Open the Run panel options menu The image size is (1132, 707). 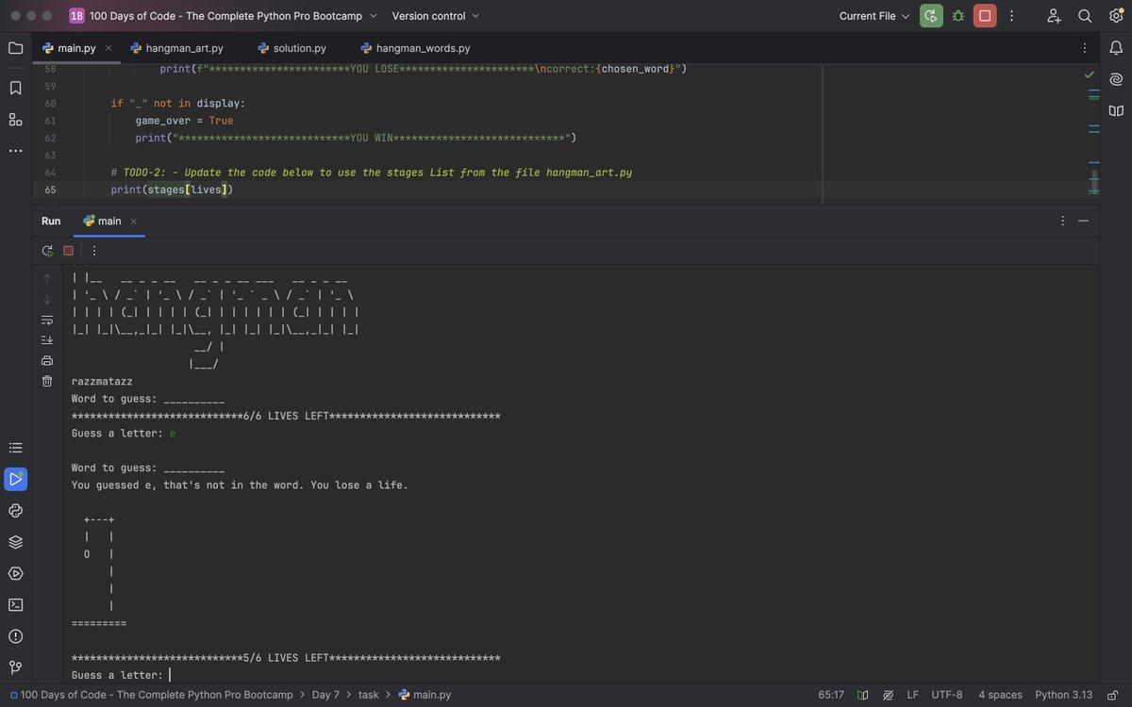point(1062,221)
